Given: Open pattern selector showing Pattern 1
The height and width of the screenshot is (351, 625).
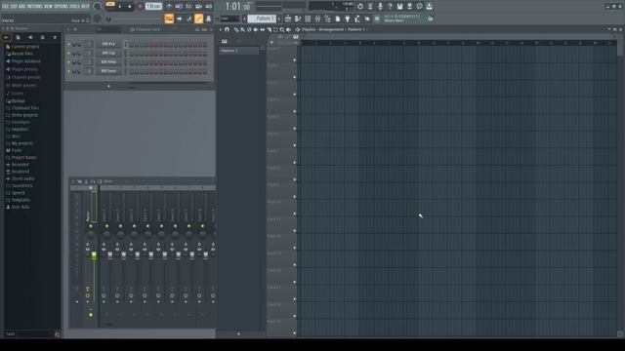Looking at the screenshot, I should click(263, 19).
